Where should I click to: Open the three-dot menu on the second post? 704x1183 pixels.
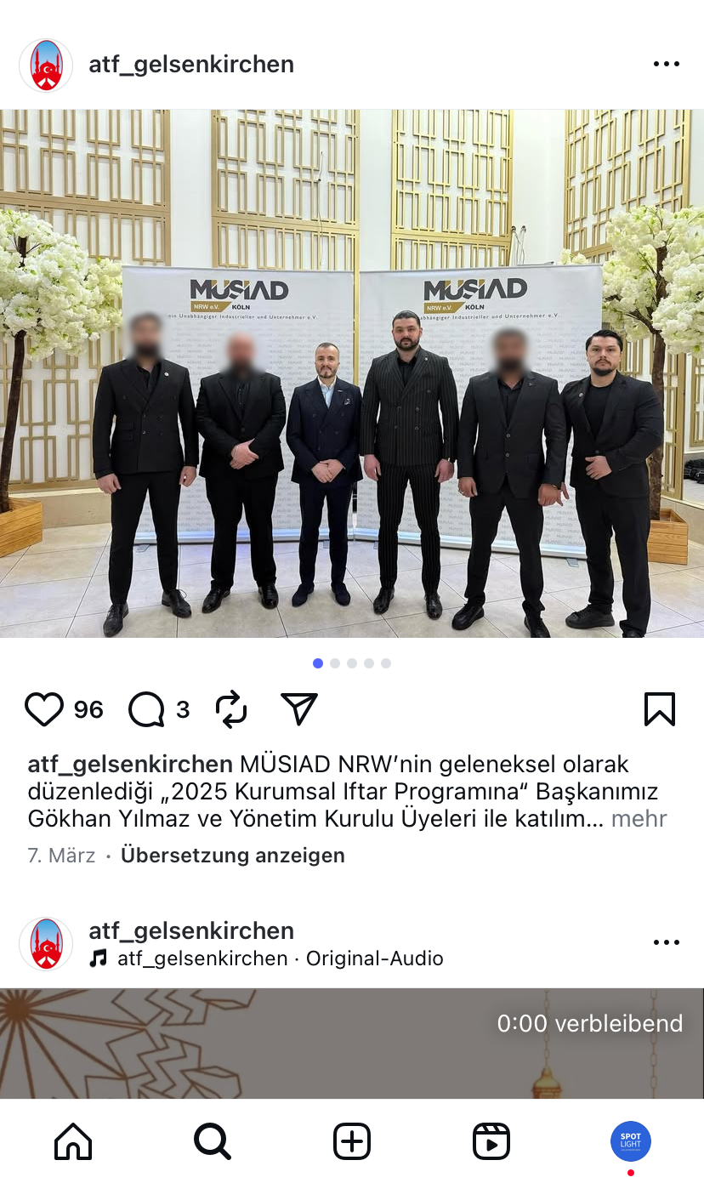[x=667, y=942]
